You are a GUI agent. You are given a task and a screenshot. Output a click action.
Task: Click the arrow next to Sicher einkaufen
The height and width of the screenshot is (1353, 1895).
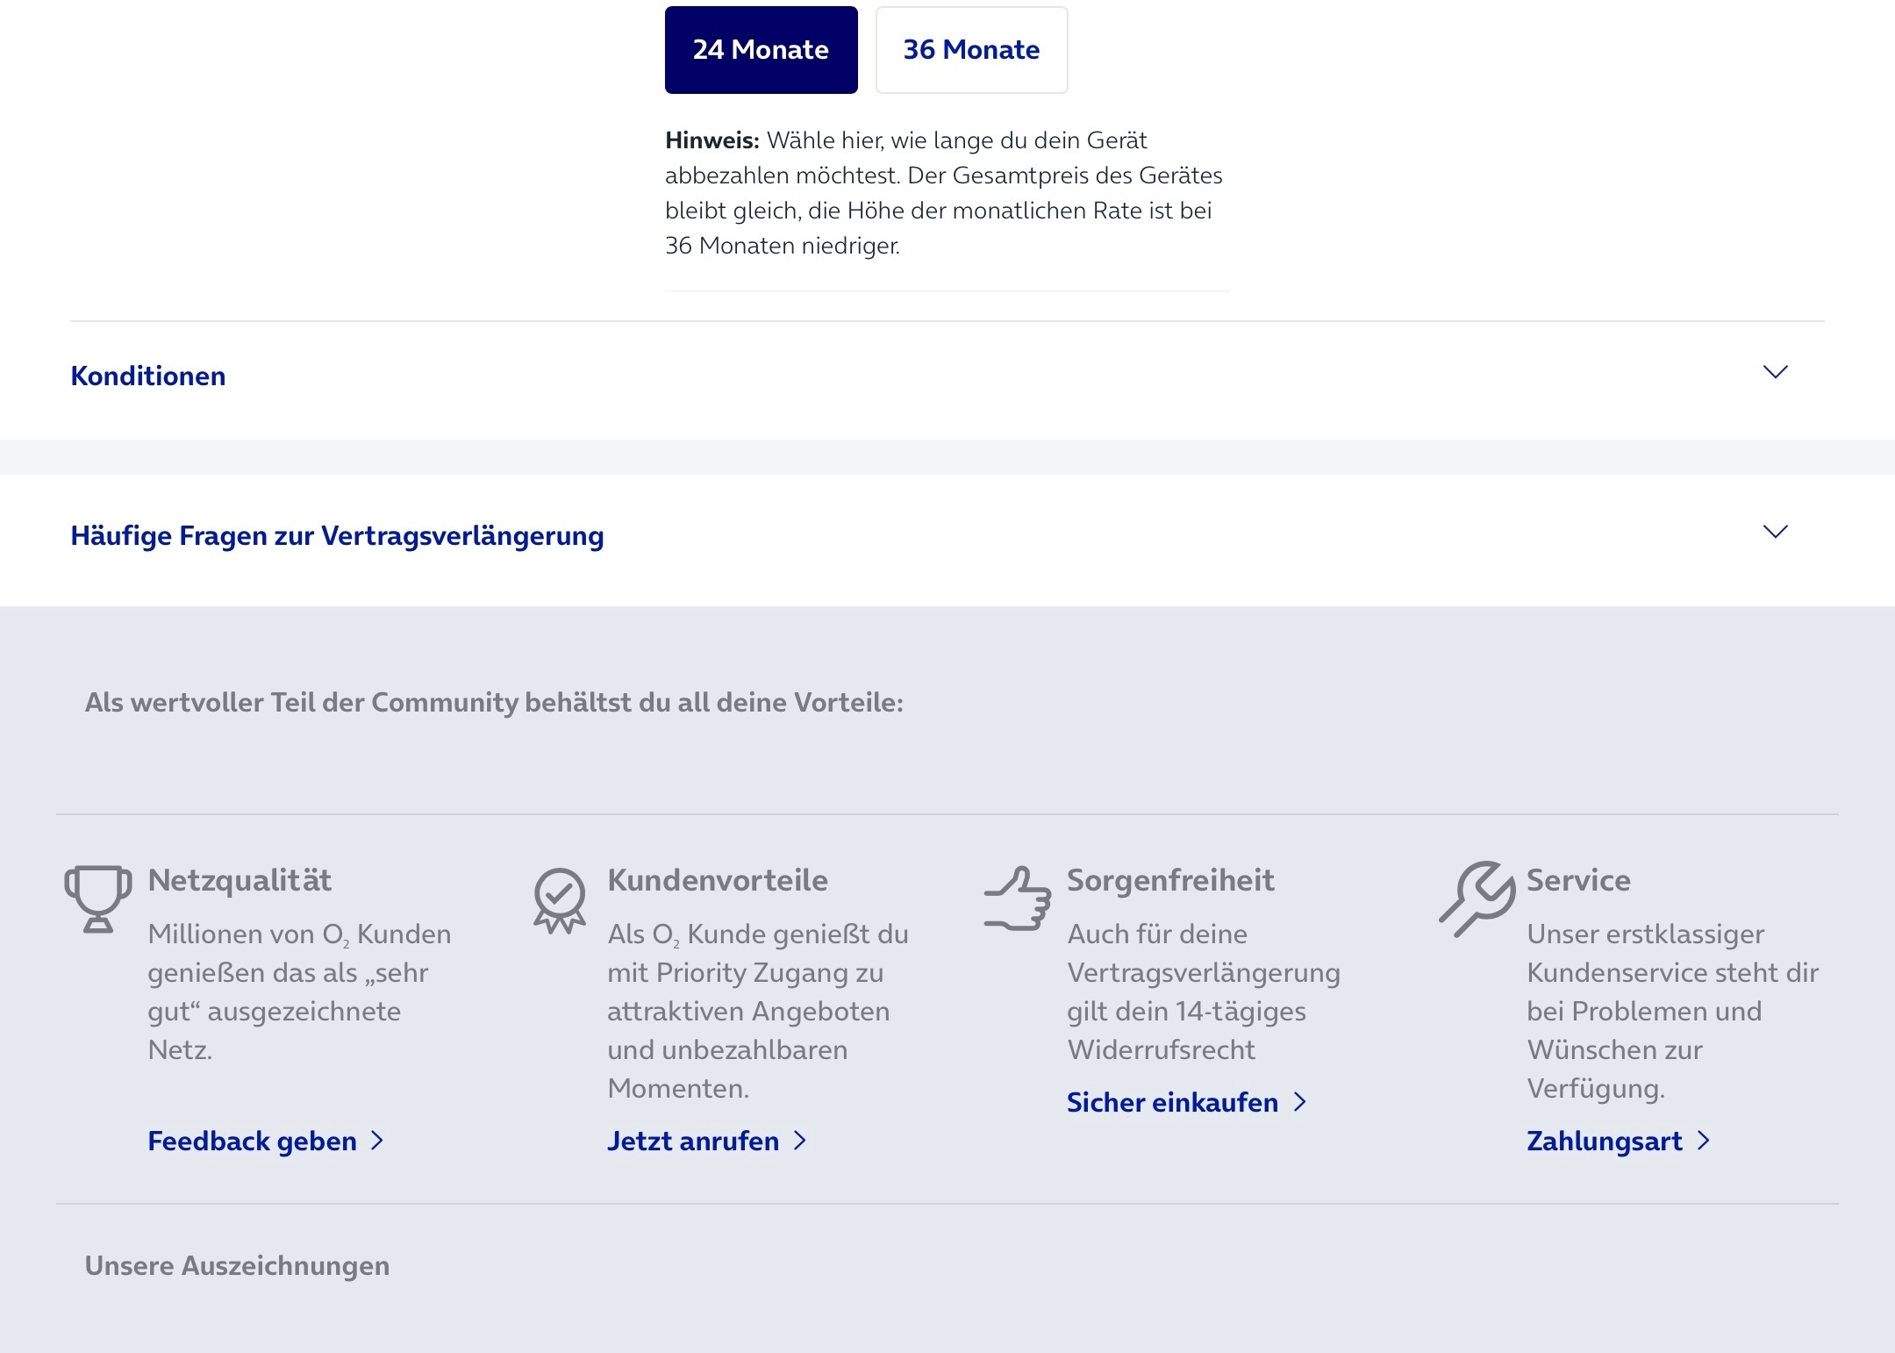coord(1300,1102)
